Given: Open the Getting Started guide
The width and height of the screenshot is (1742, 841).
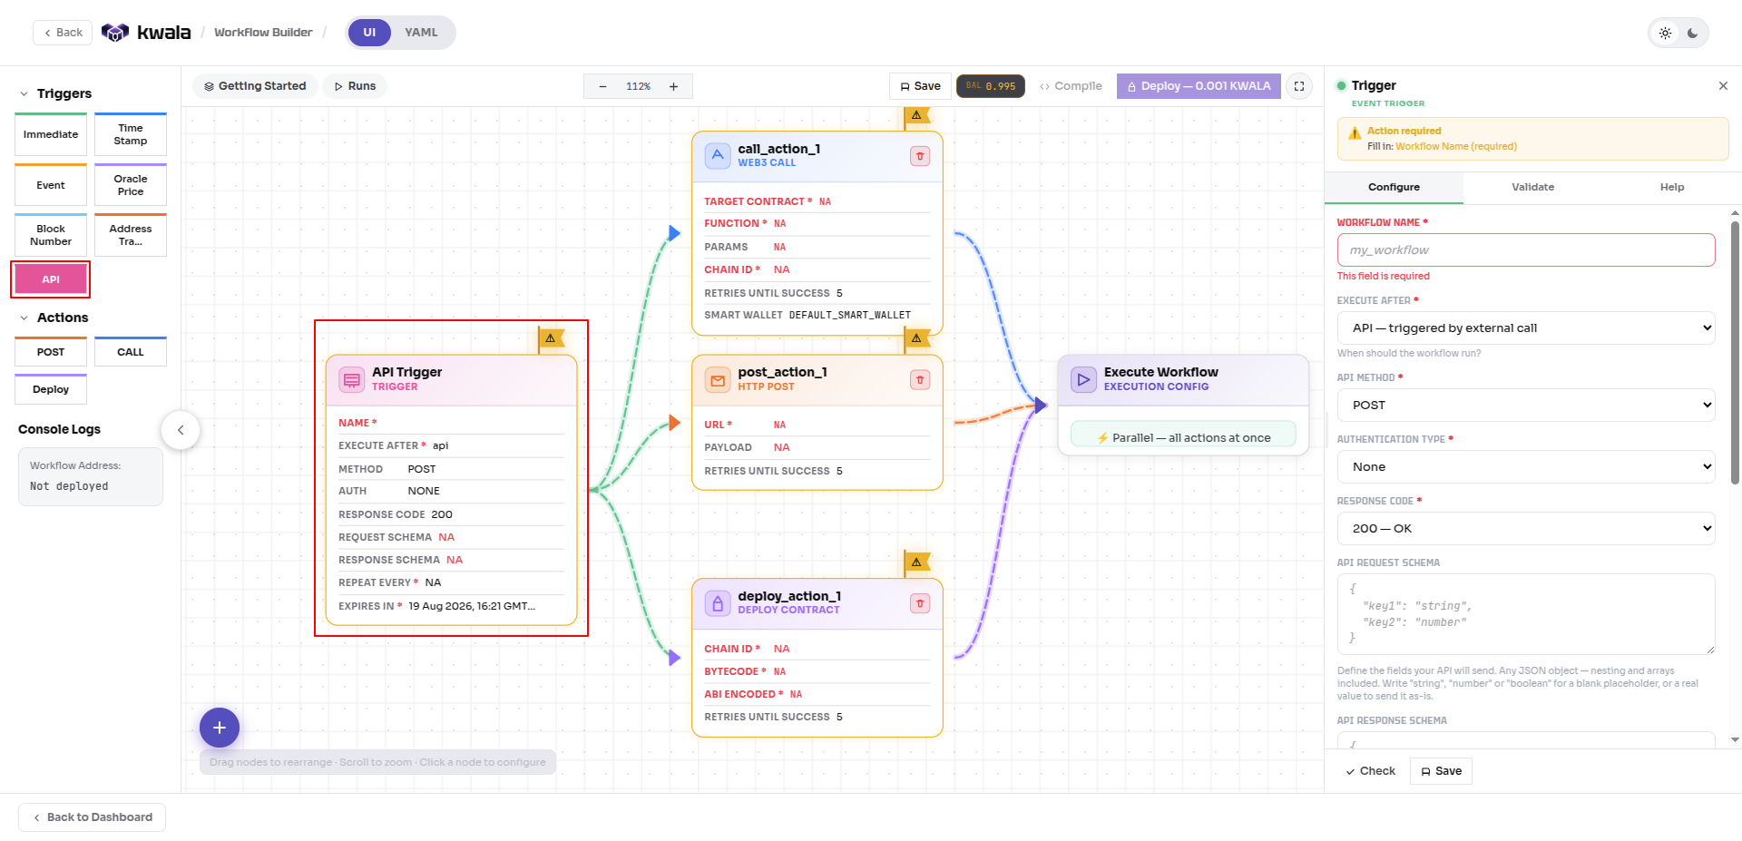Looking at the screenshot, I should (x=255, y=86).
